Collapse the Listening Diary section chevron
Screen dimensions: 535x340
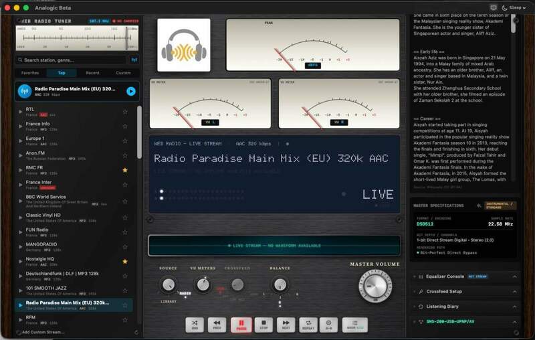(514, 307)
